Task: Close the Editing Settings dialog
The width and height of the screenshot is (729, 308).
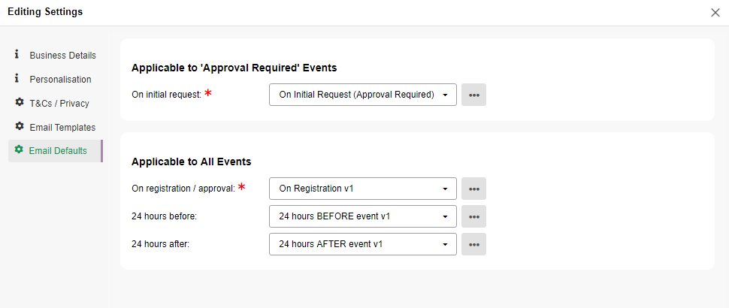Action: click(715, 13)
